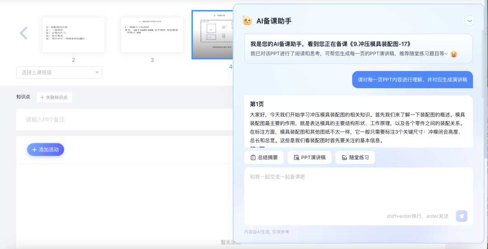This screenshot has width=488, height=249.
Task: Select slide 4 thumbnail
Action: pos(212,34)
